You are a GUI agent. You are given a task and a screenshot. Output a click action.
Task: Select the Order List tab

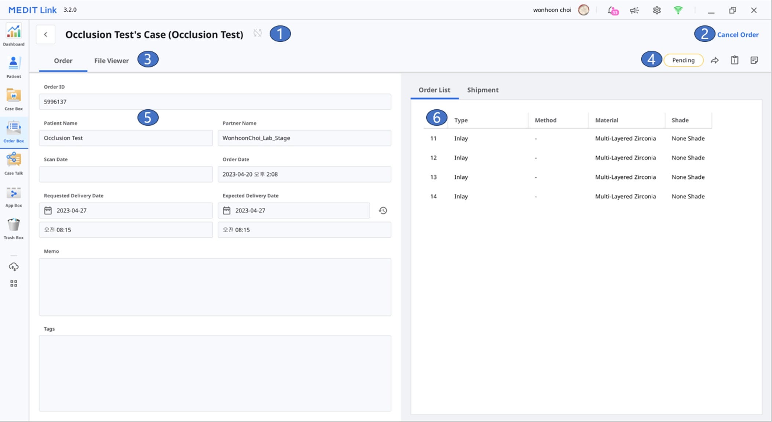click(x=434, y=90)
